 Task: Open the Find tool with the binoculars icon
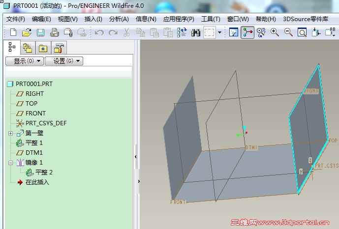tap(196, 33)
